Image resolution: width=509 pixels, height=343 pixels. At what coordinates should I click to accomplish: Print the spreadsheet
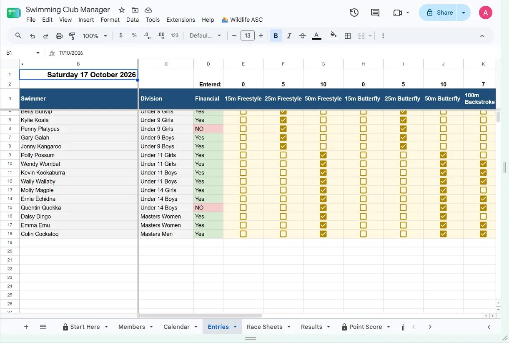(x=59, y=36)
